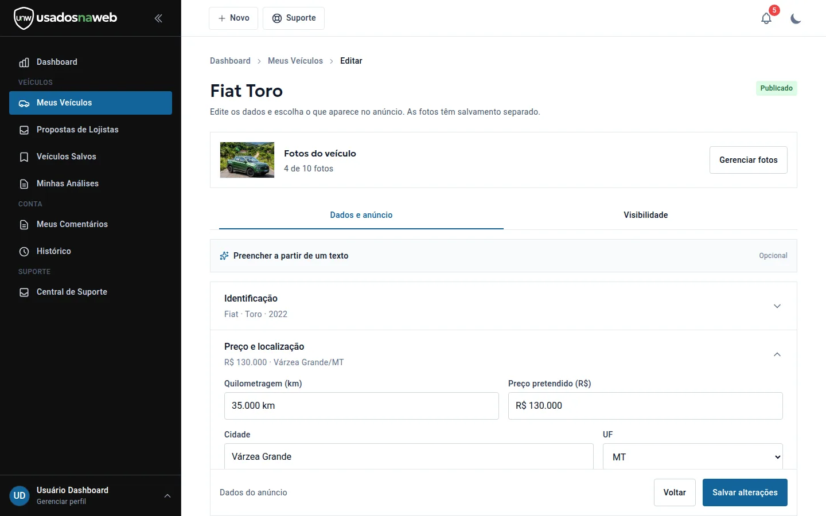The image size is (826, 516).
Task: Click Gerenciar fotos button
Action: (x=749, y=160)
